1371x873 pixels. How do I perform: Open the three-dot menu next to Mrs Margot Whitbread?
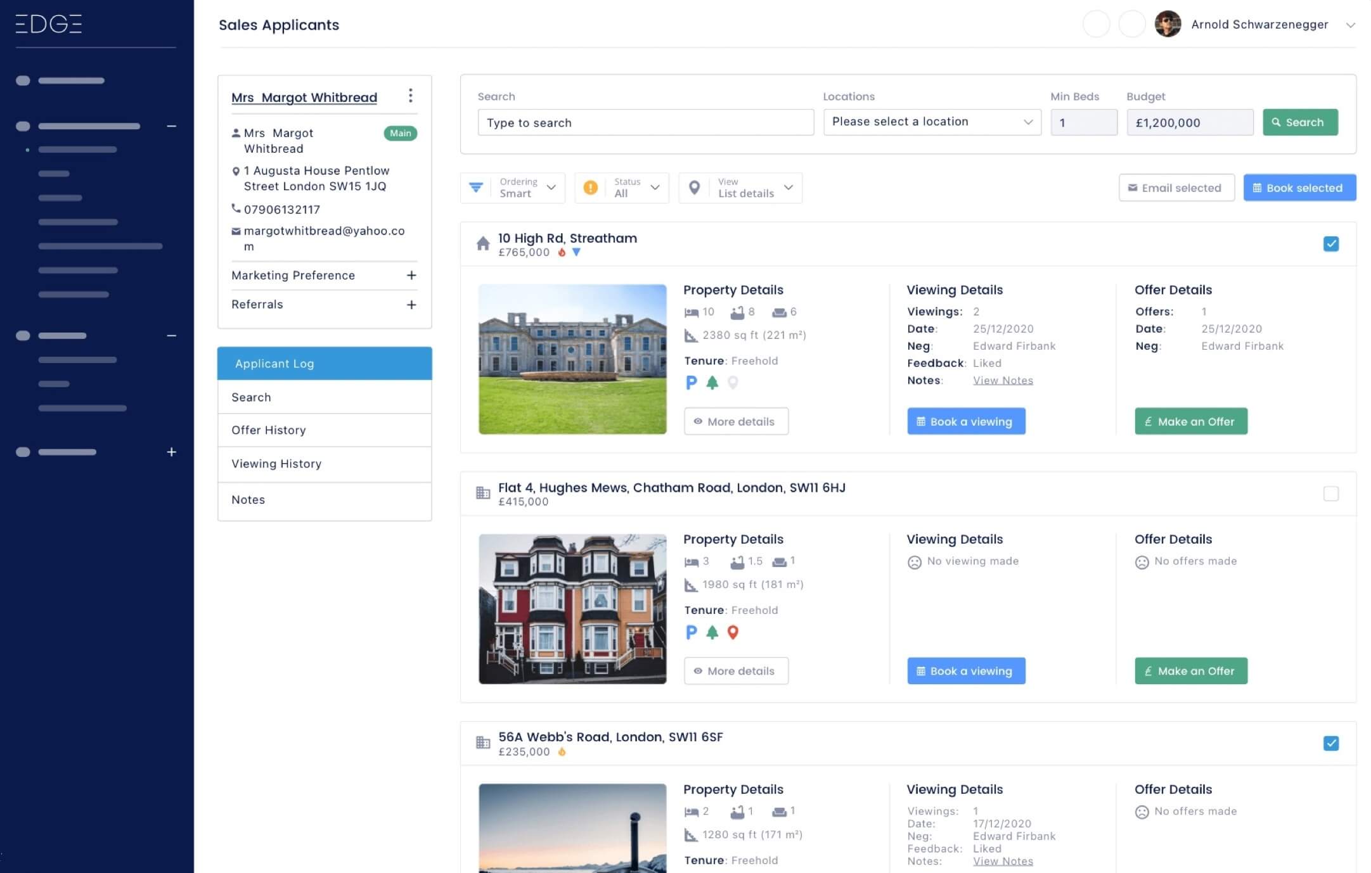(411, 96)
